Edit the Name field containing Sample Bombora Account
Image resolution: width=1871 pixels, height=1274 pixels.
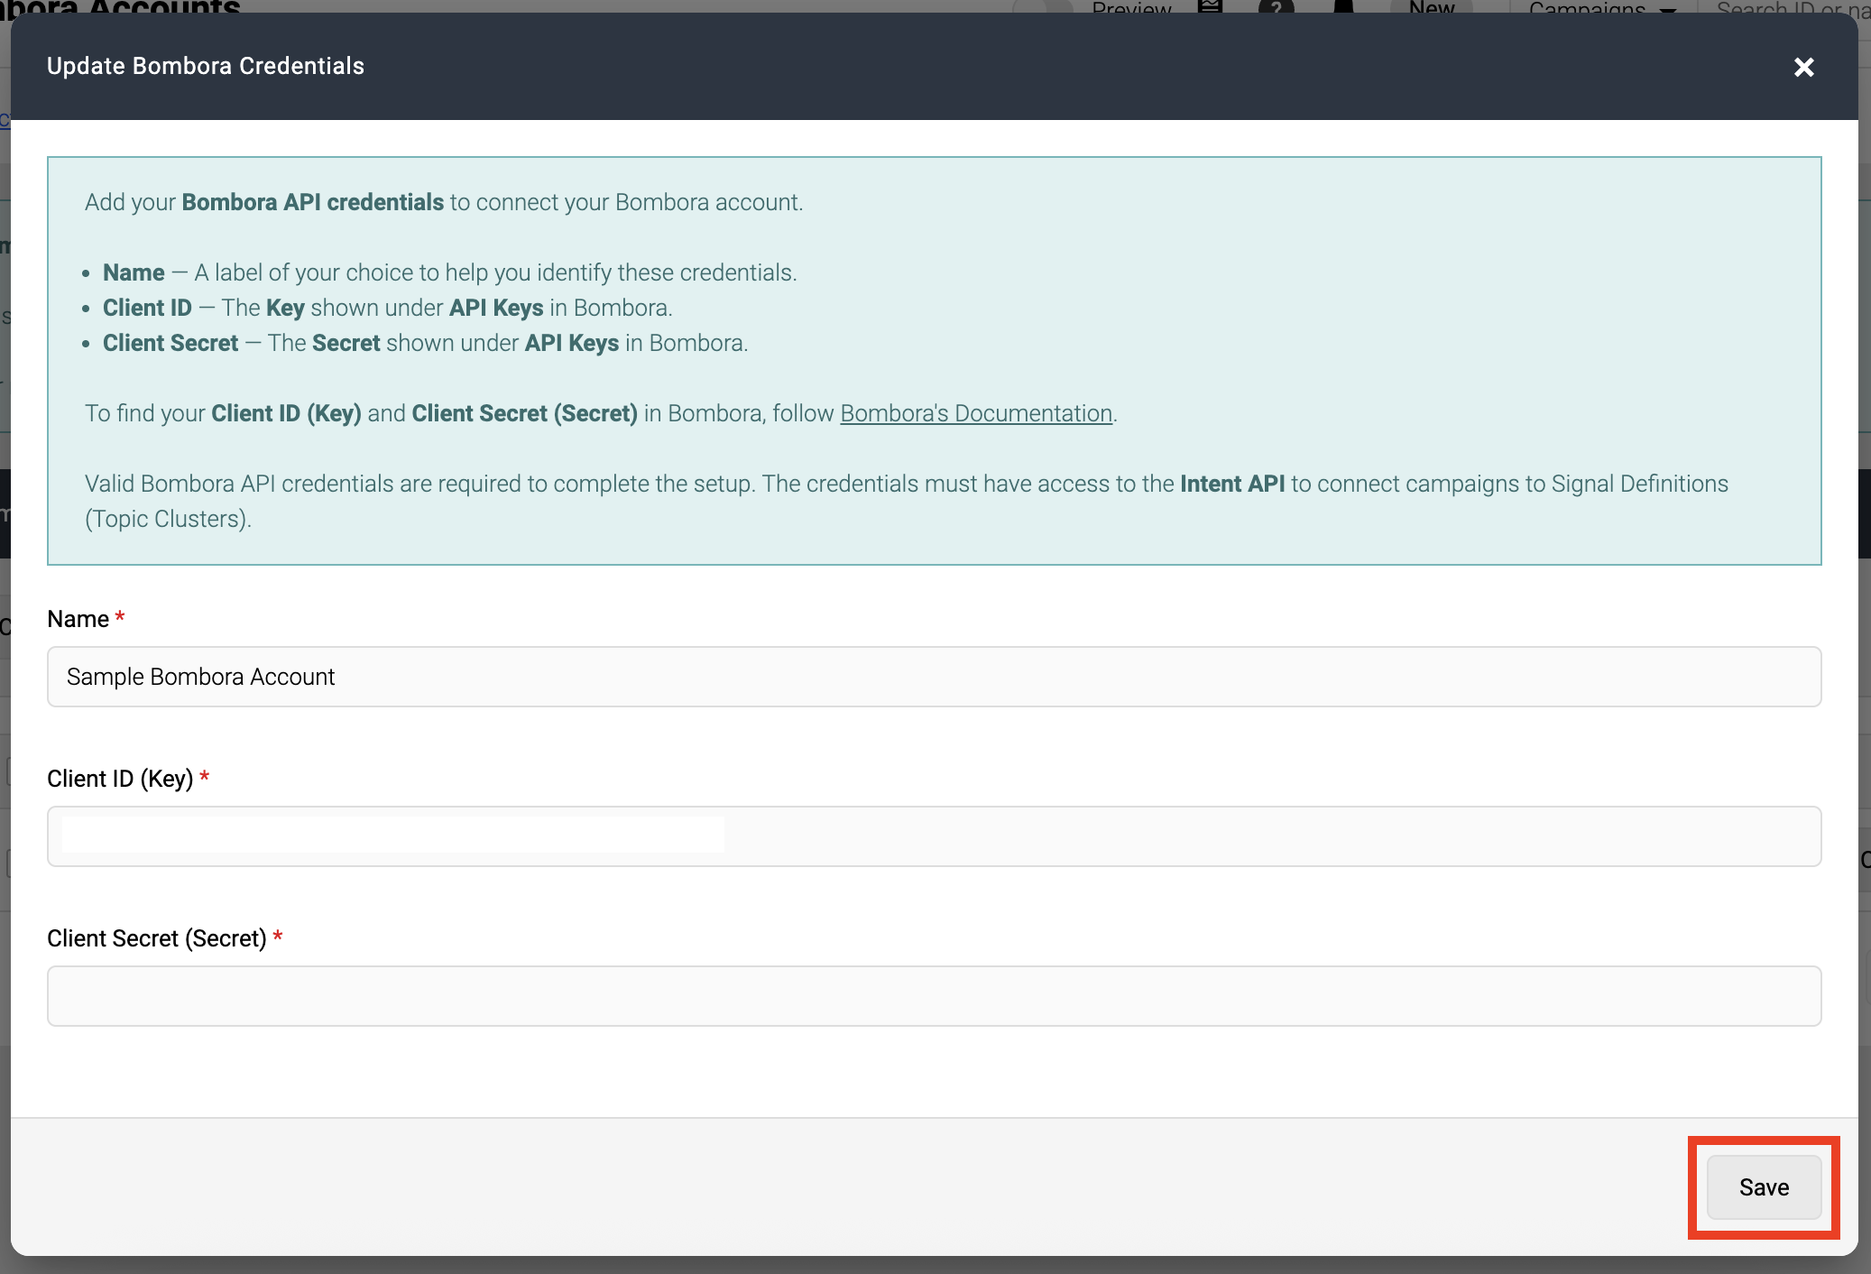(934, 677)
